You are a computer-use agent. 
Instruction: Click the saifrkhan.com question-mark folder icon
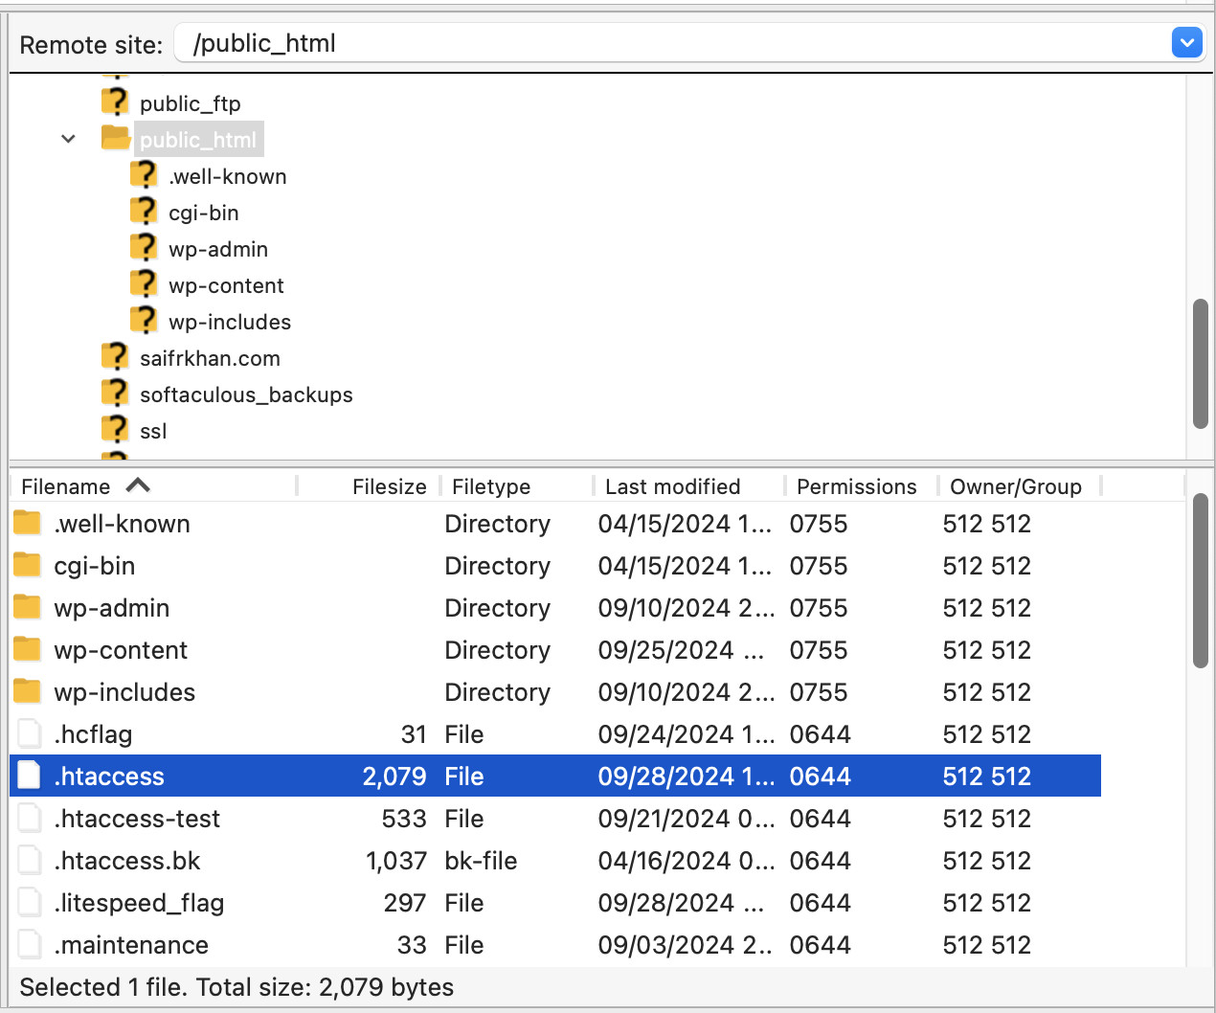coord(115,357)
